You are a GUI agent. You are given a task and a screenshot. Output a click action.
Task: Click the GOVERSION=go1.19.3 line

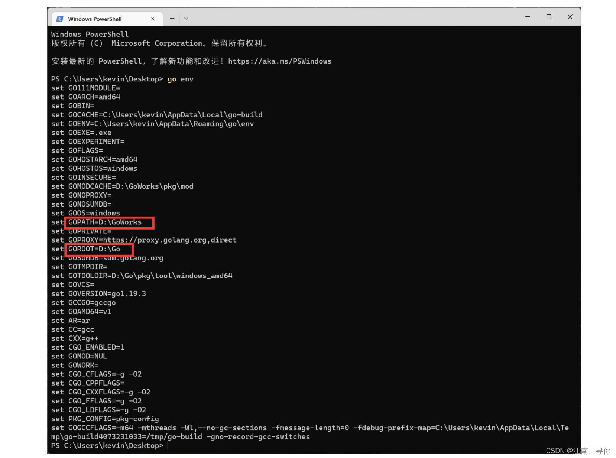pyautogui.click(x=99, y=293)
